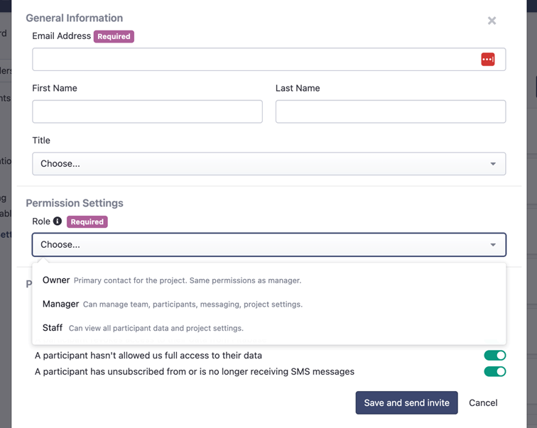This screenshot has width=537, height=428.
Task: Click the Role dropdown caret icon
Action: 493,245
